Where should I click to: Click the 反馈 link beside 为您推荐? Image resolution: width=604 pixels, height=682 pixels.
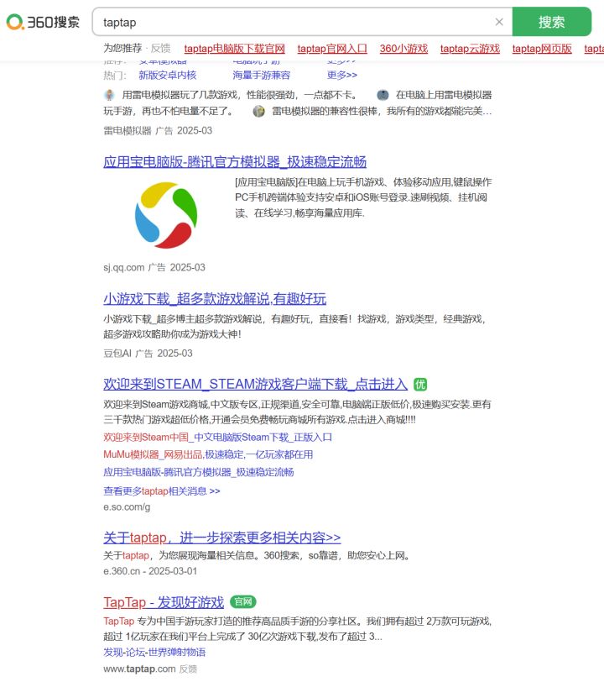tap(161, 48)
